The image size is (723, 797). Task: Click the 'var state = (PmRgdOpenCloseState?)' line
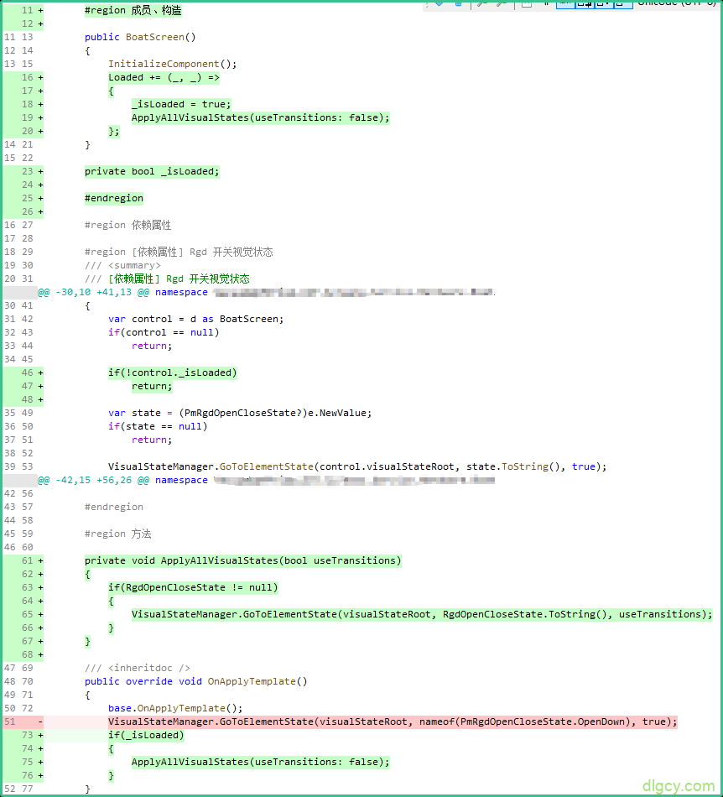pyautogui.click(x=239, y=413)
